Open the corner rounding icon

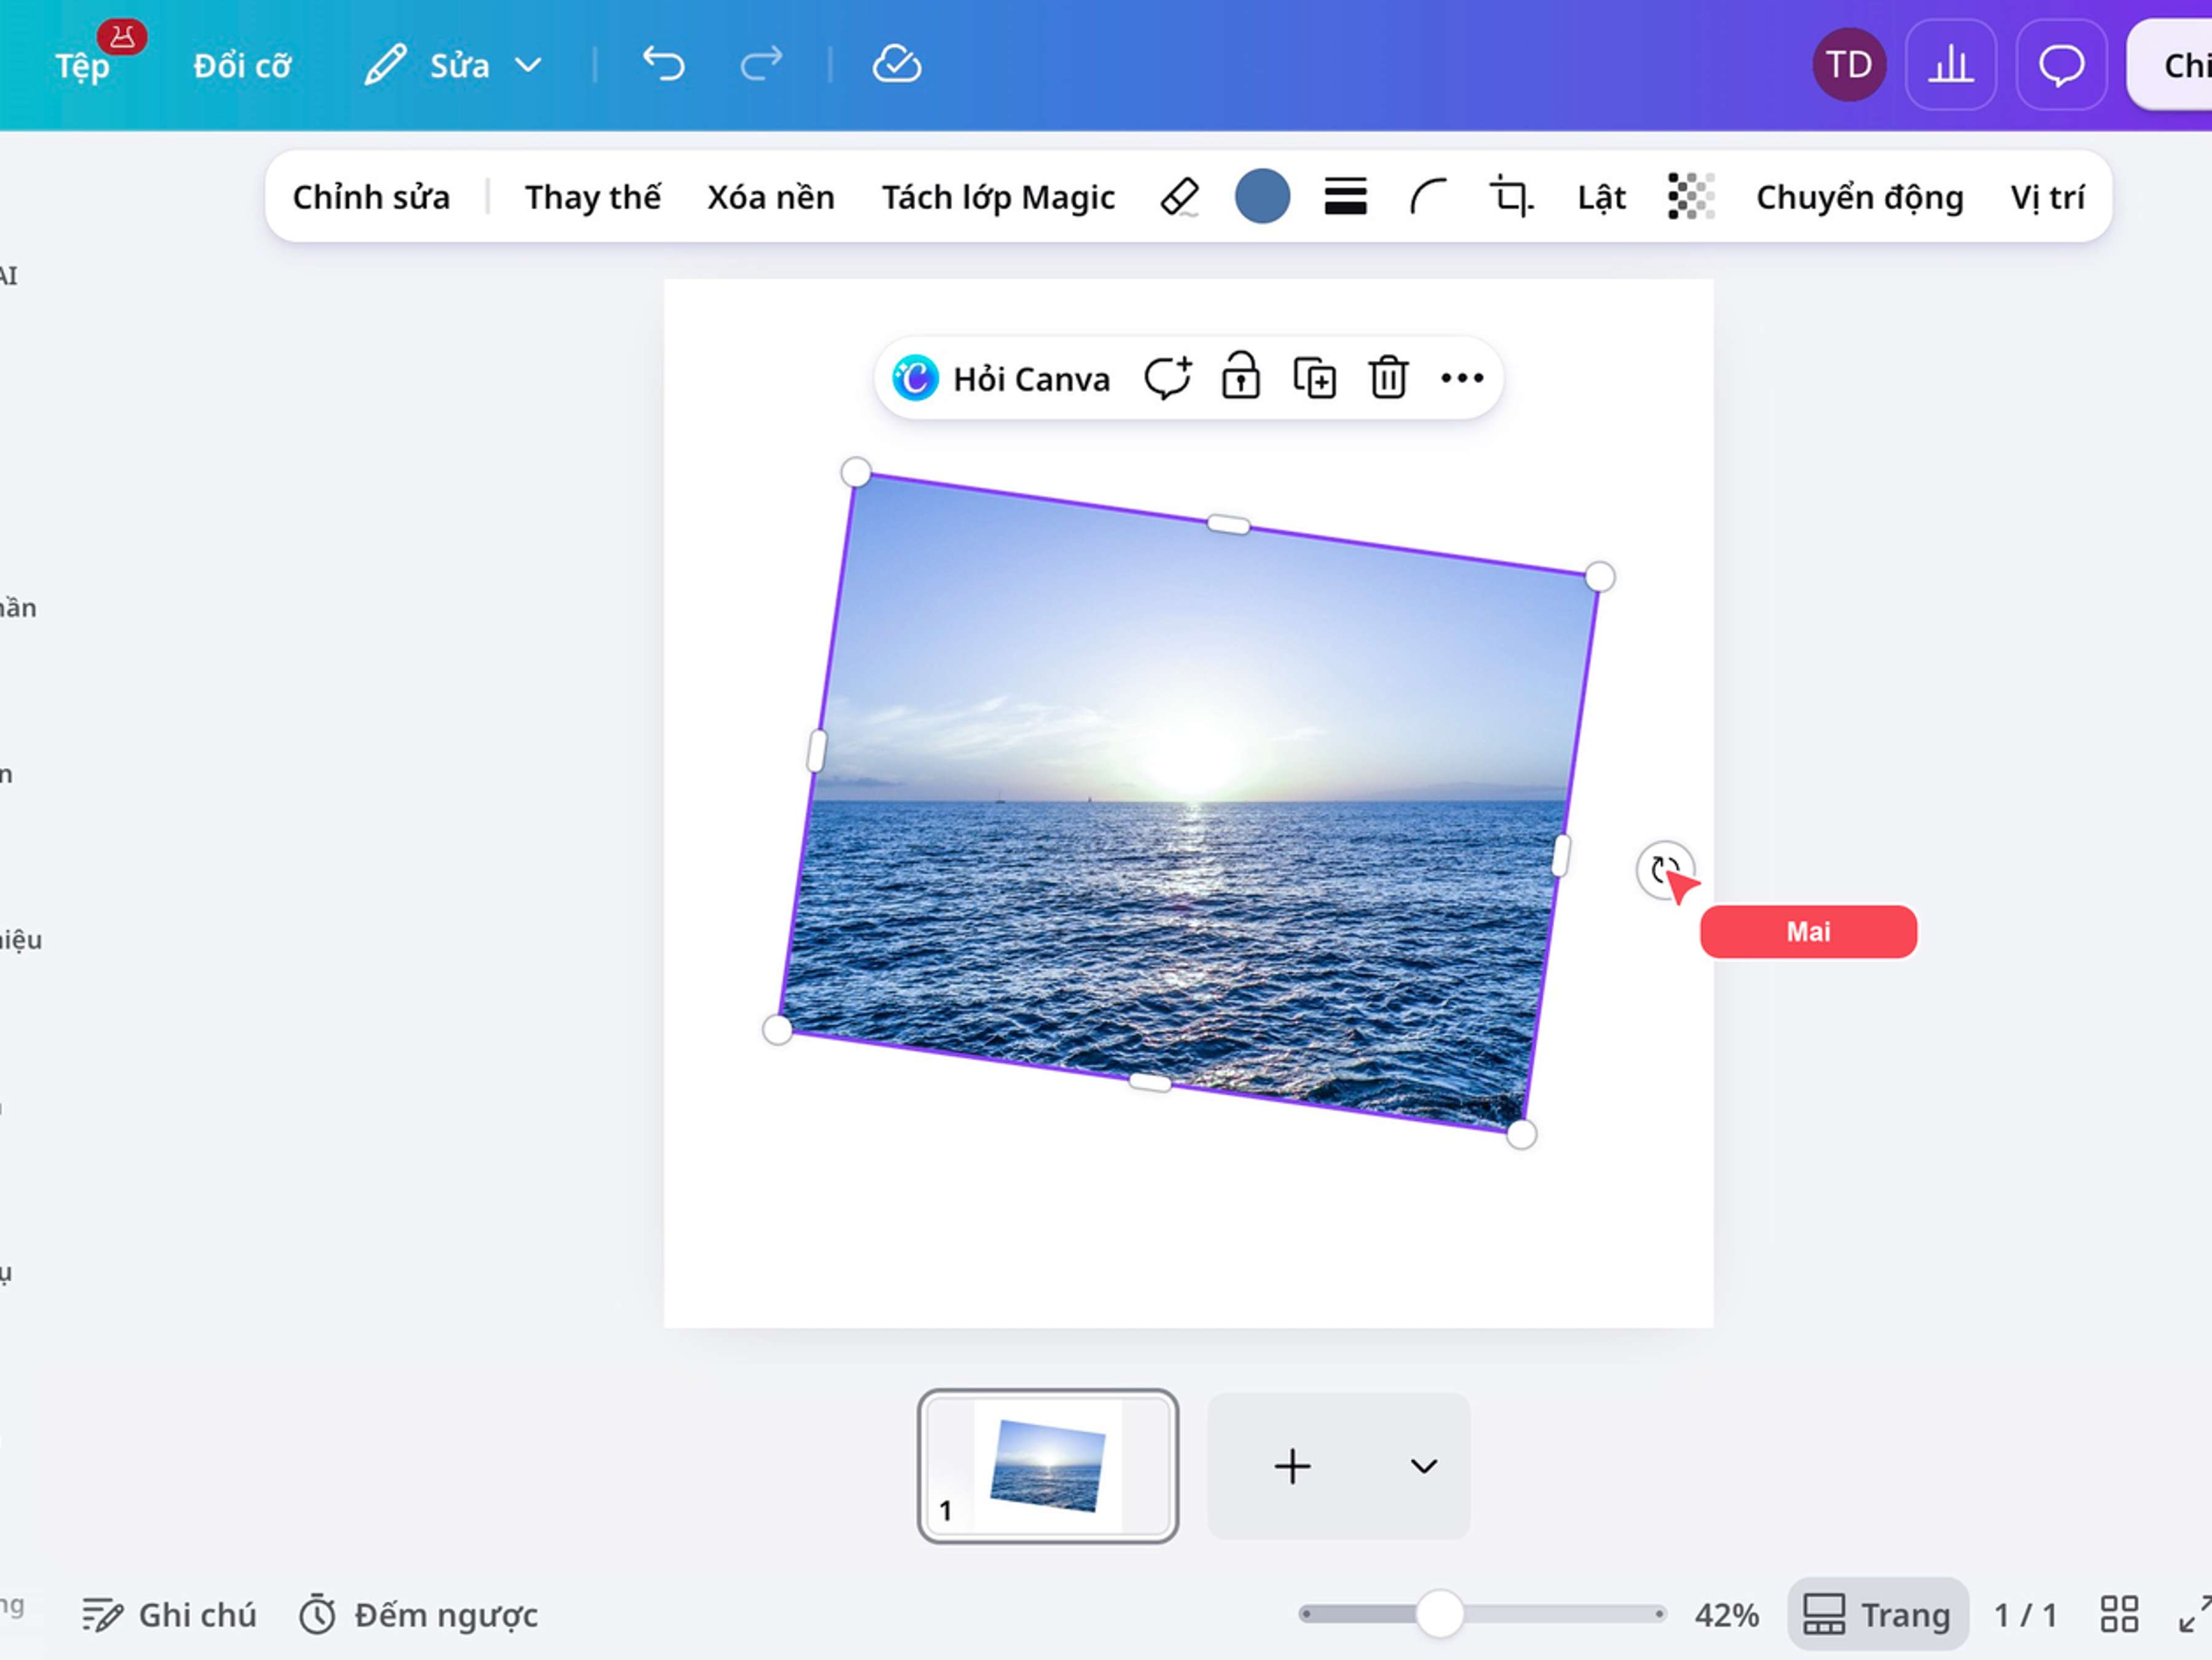point(1428,196)
